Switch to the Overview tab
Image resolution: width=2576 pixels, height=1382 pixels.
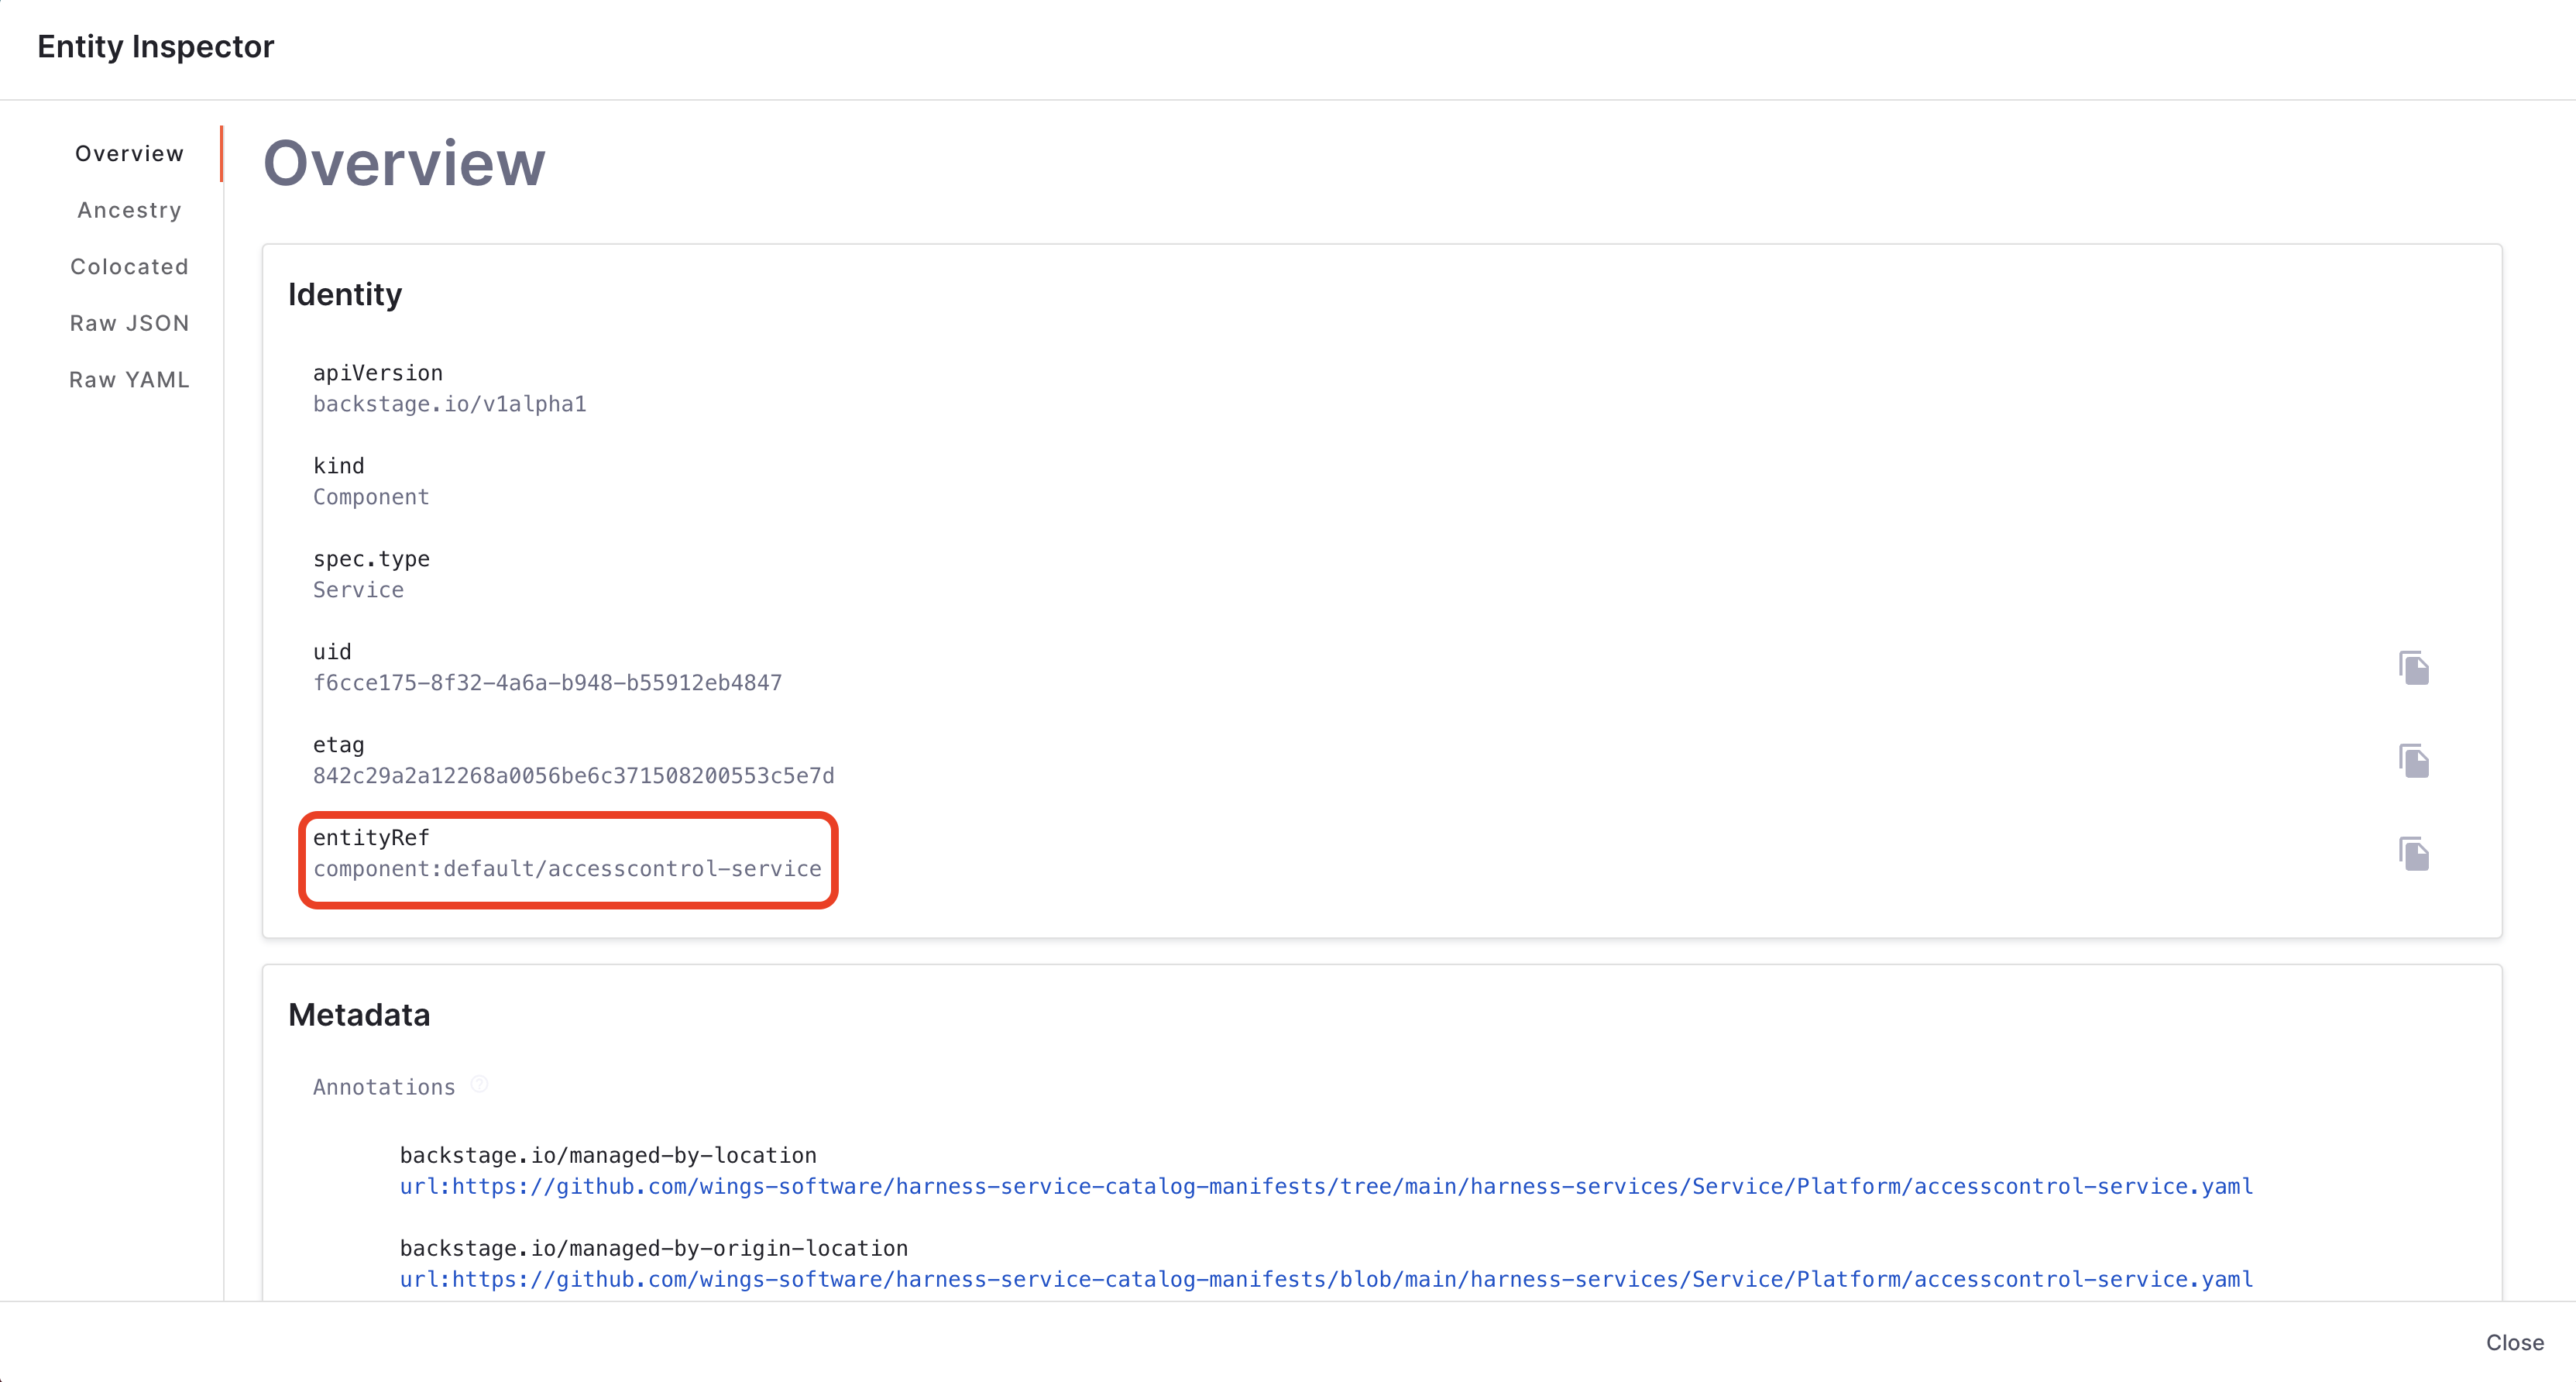129,154
